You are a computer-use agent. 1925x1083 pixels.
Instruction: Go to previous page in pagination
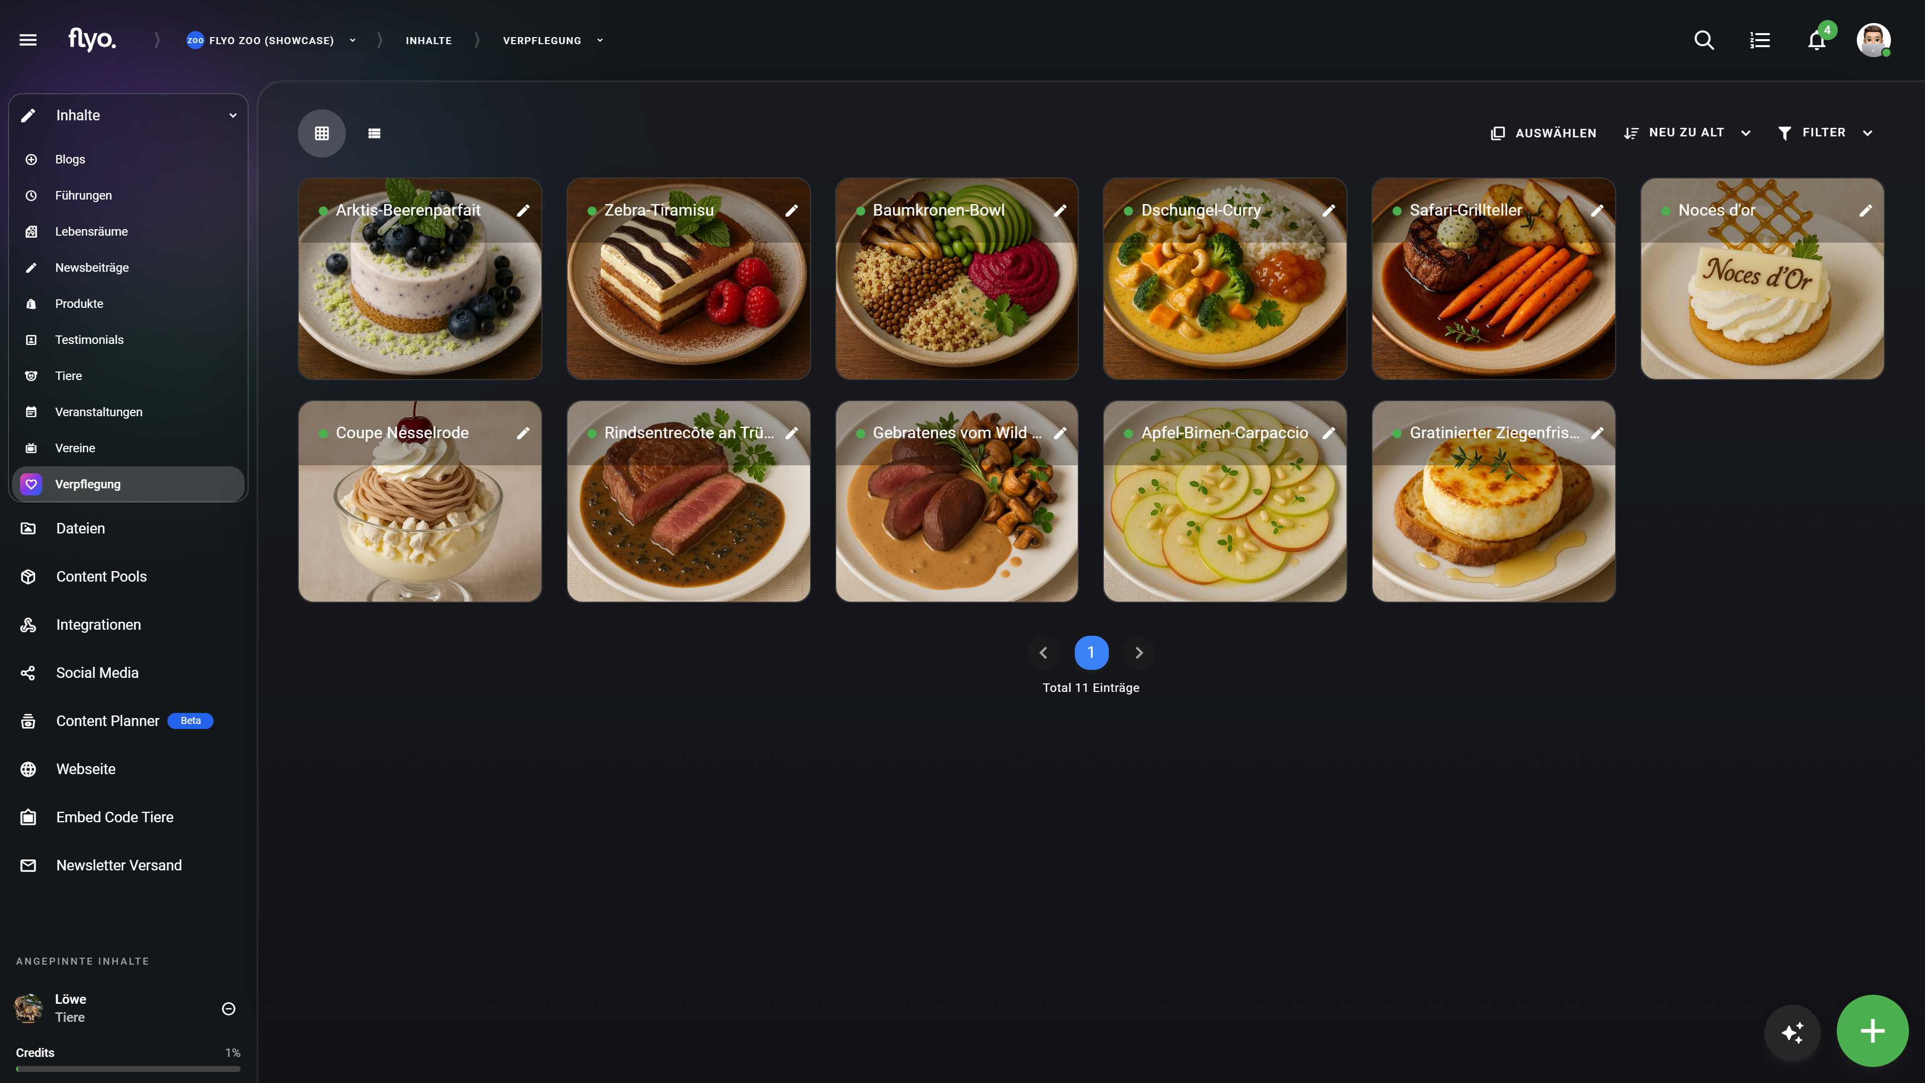(1043, 652)
